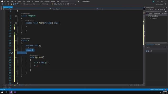Collapse the Main method outline region
168x94 pixels.
tap(16, 23)
